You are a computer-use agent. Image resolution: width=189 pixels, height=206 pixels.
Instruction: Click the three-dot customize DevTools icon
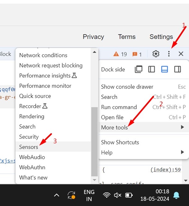pyautogui.click(x=169, y=54)
